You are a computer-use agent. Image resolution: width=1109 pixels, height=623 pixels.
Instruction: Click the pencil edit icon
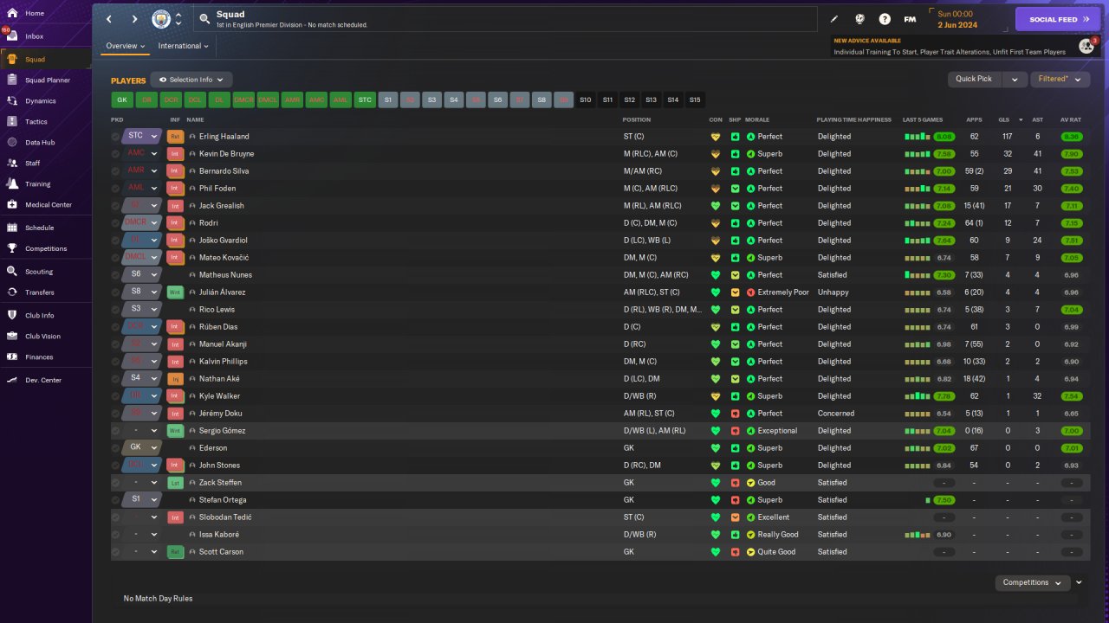click(x=834, y=19)
